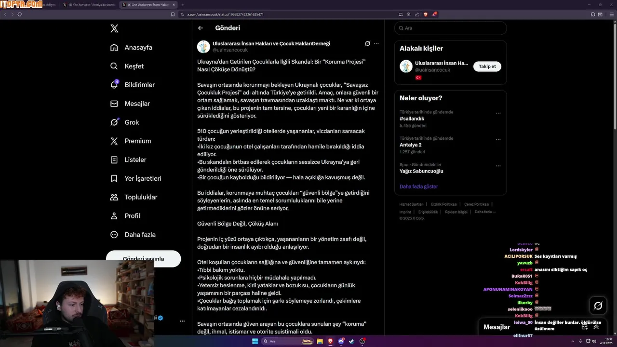Open Brave browser from taskbar

tap(330, 341)
